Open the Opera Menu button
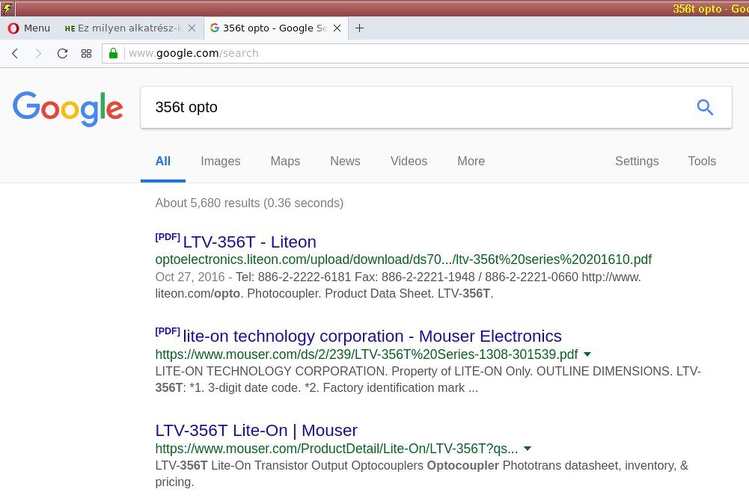 click(29, 28)
